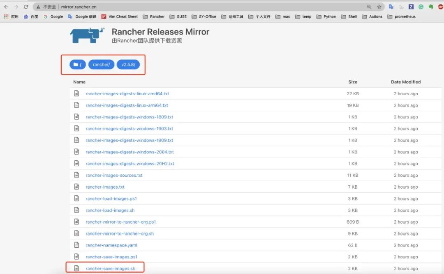Sort by Size column header
This screenshot has height=274, width=444.
click(x=353, y=82)
